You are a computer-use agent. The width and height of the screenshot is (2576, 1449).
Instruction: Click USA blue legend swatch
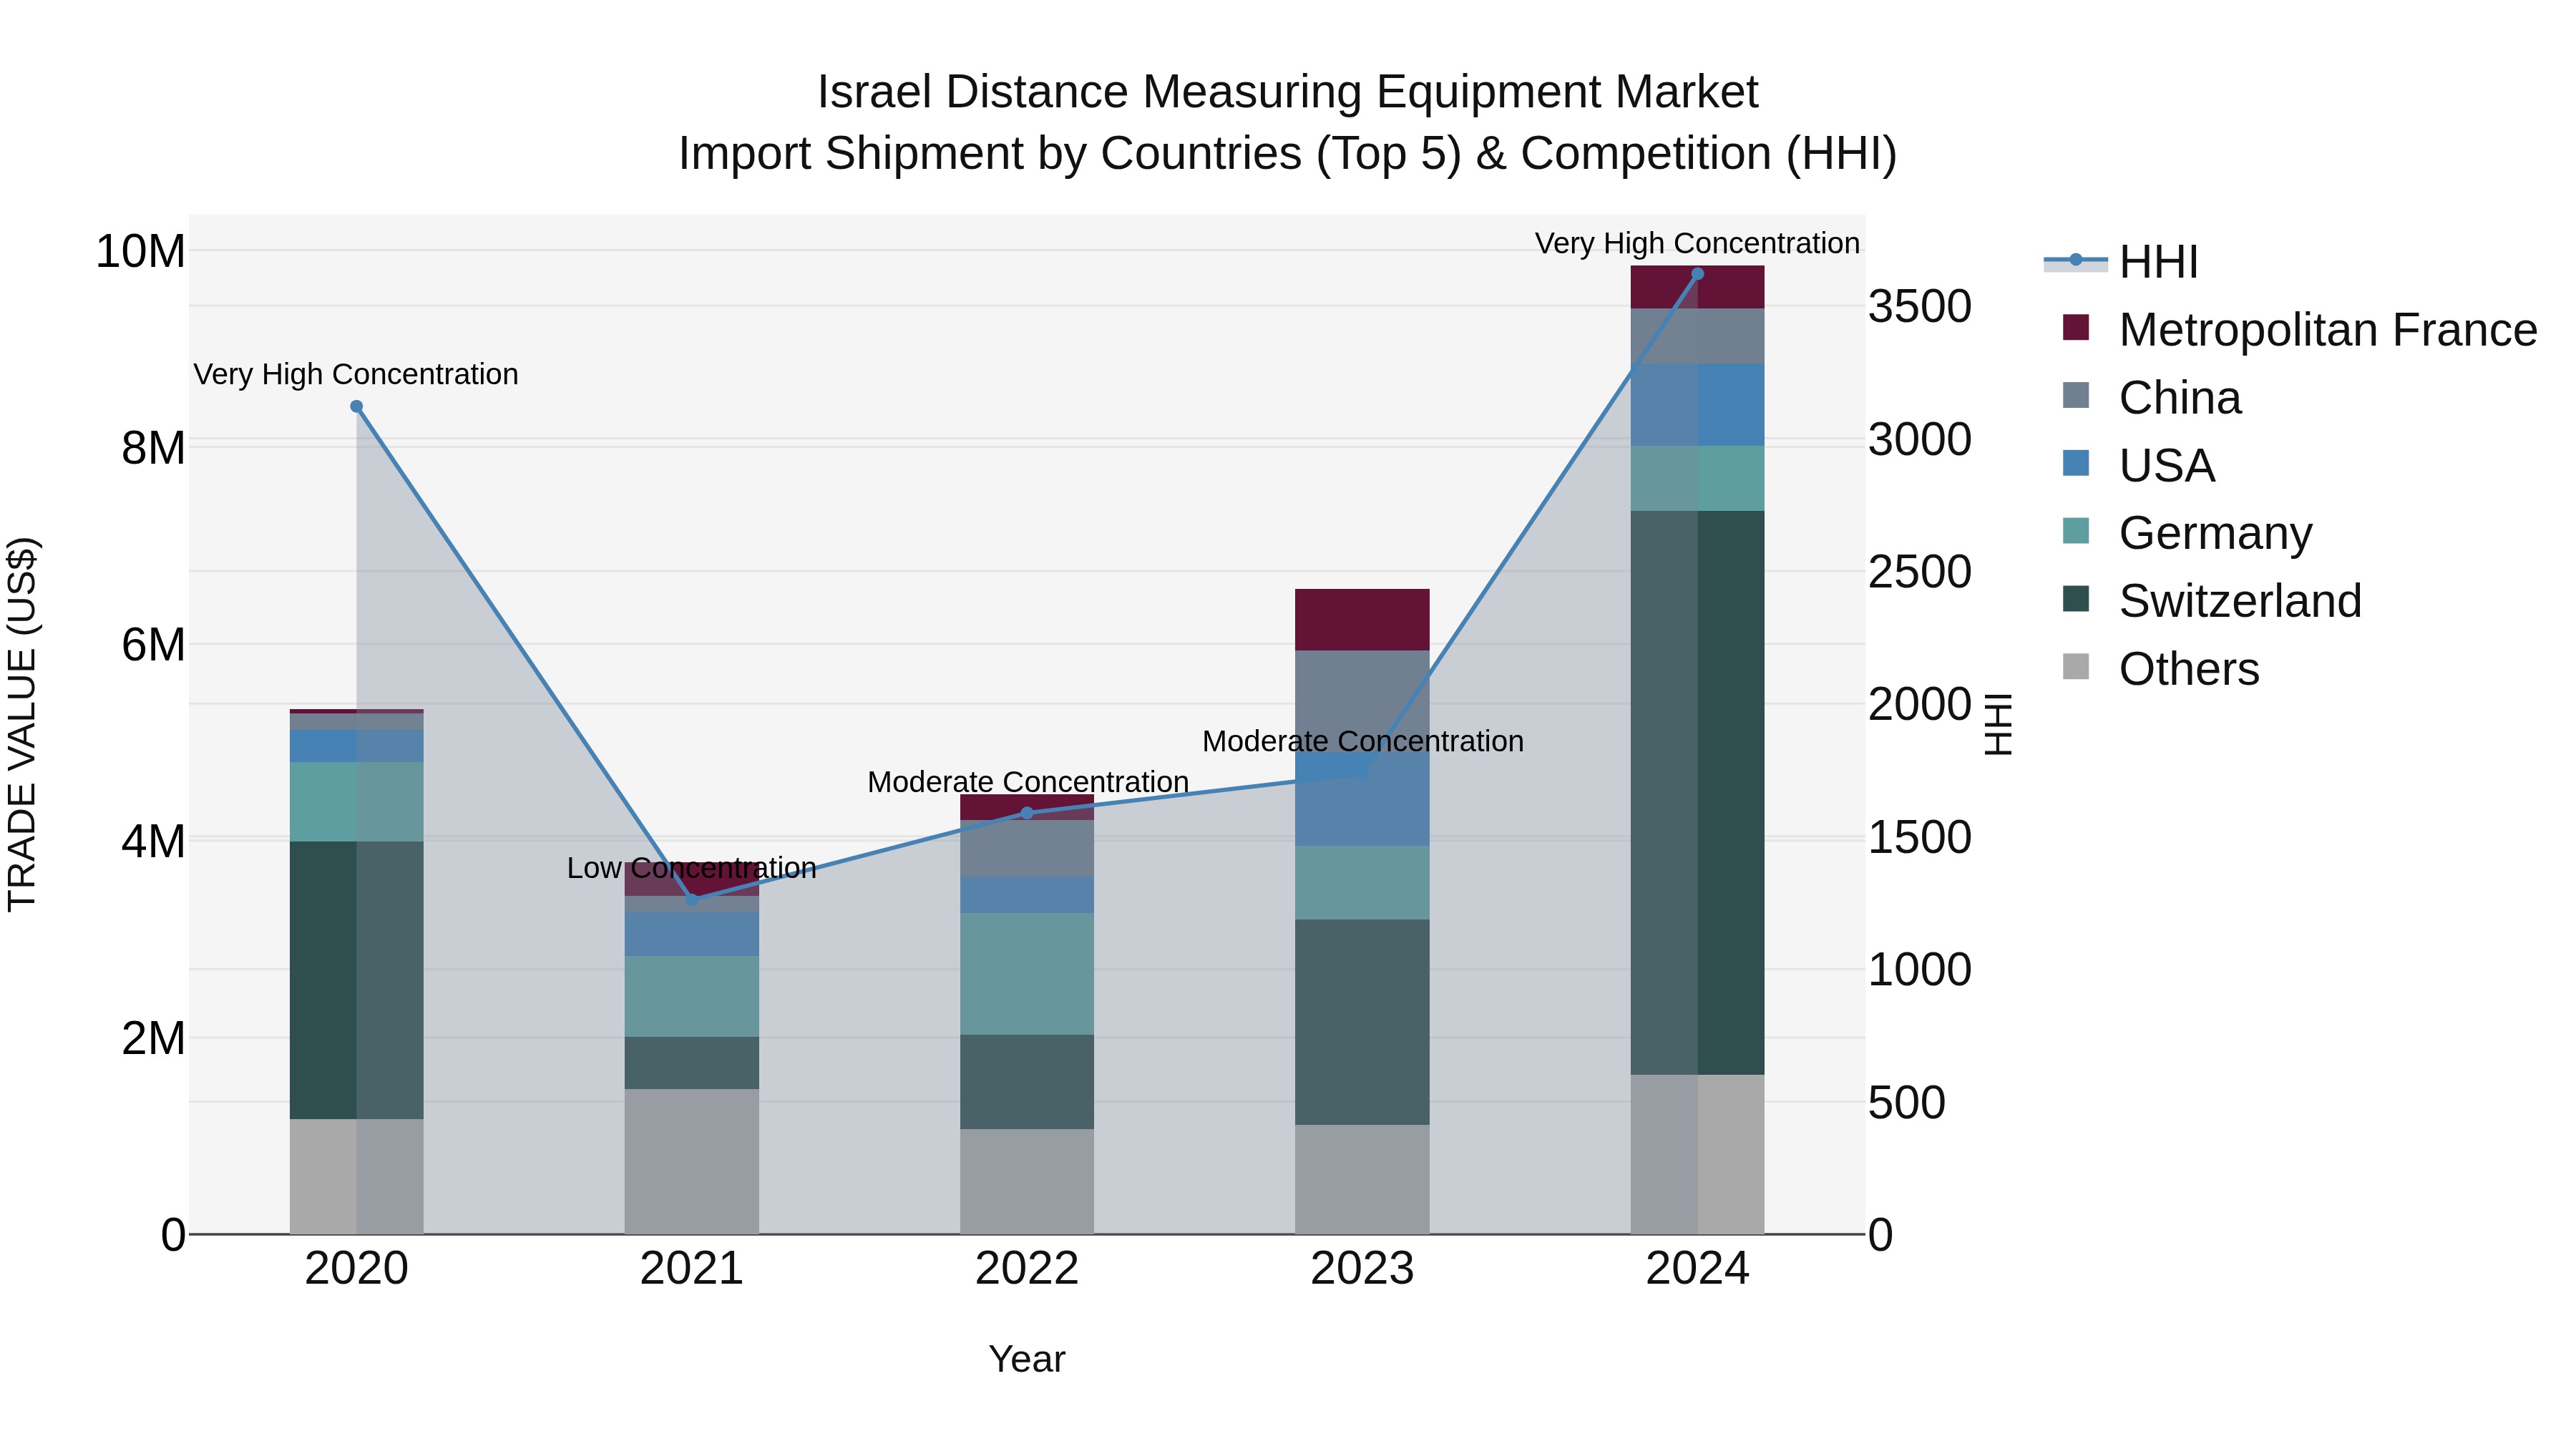tap(2076, 463)
